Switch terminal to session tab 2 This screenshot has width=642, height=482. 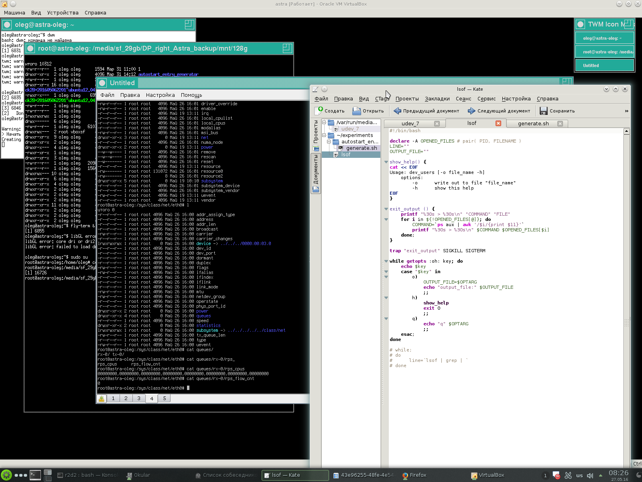pyautogui.click(x=126, y=398)
